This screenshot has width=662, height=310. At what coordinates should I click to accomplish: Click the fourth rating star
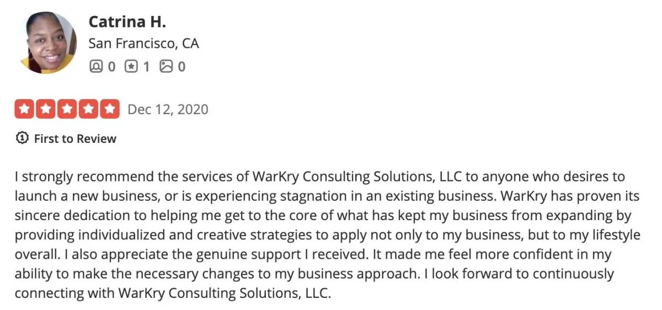point(89,109)
